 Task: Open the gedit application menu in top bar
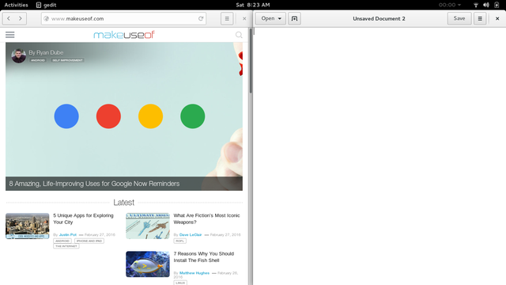pos(46,5)
